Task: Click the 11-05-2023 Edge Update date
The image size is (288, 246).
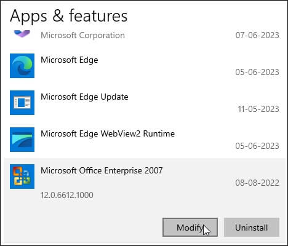Action: 258,109
